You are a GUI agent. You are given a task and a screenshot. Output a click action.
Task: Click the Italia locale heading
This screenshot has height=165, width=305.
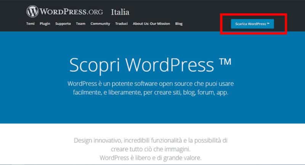coord(120,12)
